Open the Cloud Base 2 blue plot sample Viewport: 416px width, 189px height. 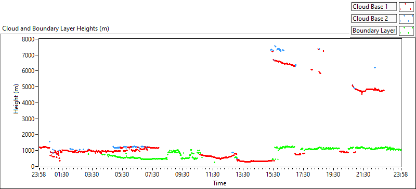coord(406,19)
